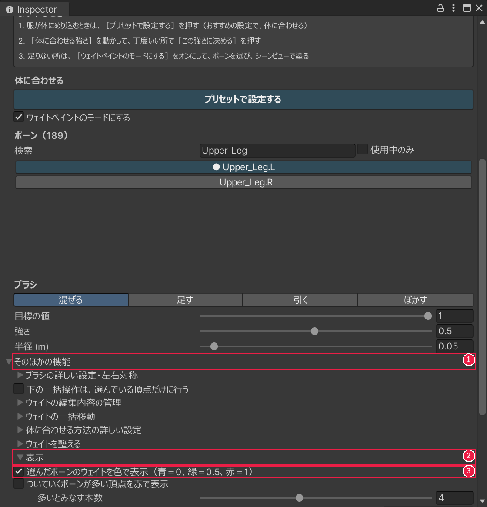487x507 pixels.
Task: Click the 目標の値 slider handle
Action: click(x=428, y=316)
